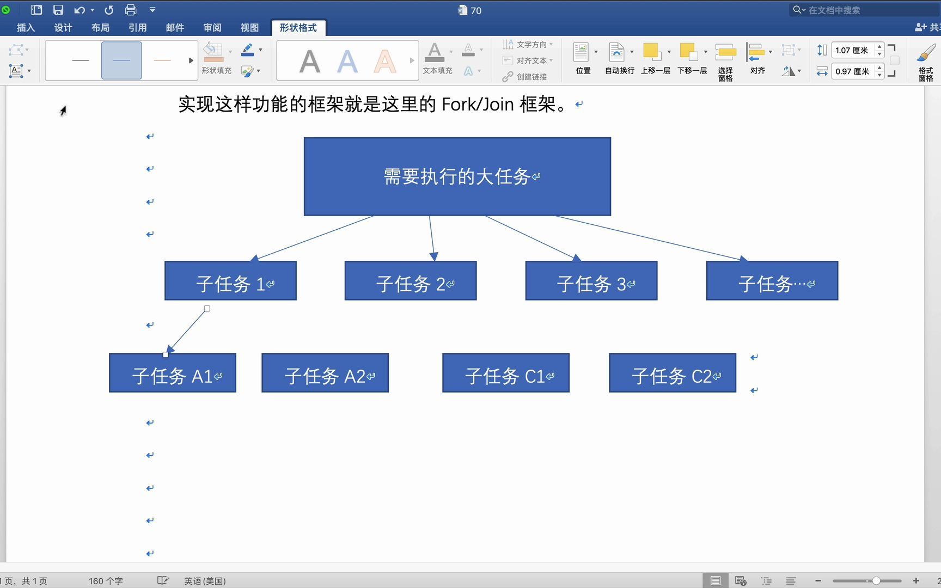Click the Align (对齐) icon
Image resolution: width=941 pixels, height=588 pixels.
pos(755,52)
